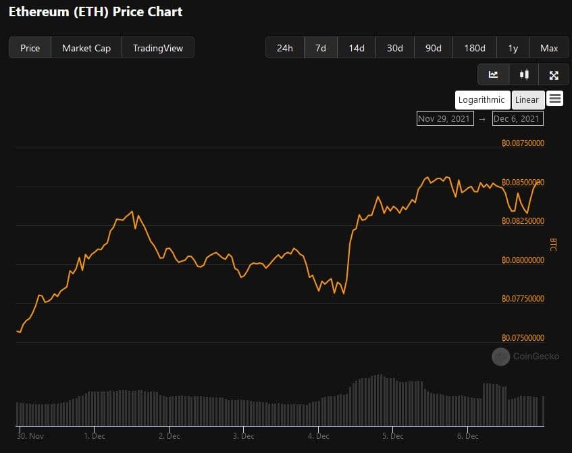Open the TradingView tab
This screenshot has height=453, width=572.
[157, 48]
